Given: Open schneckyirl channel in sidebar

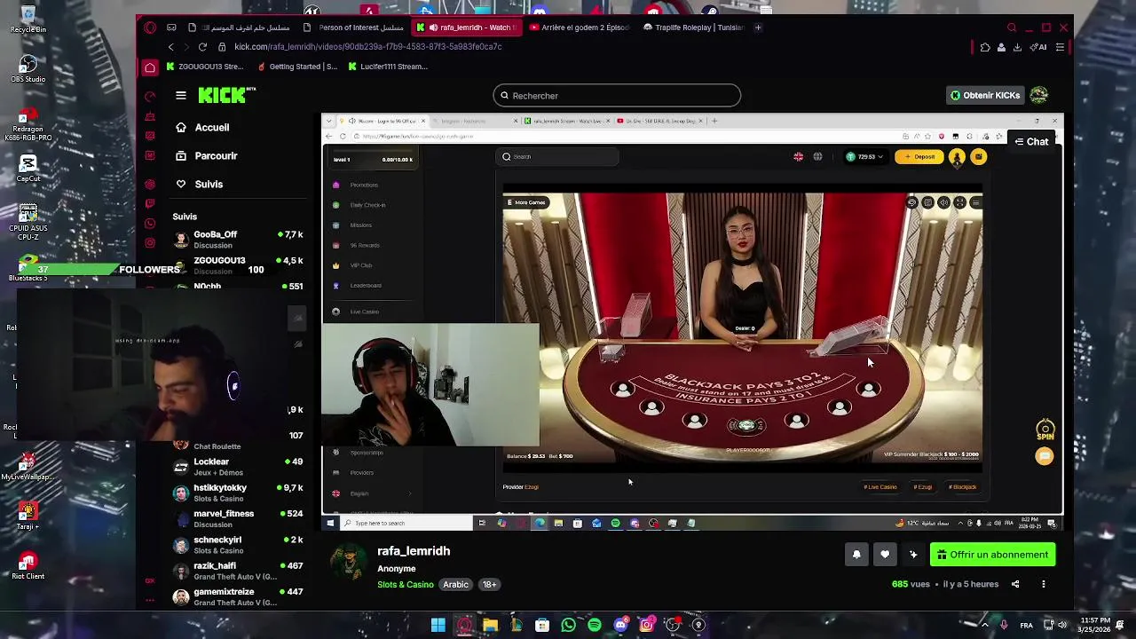Looking at the screenshot, I should [239, 544].
